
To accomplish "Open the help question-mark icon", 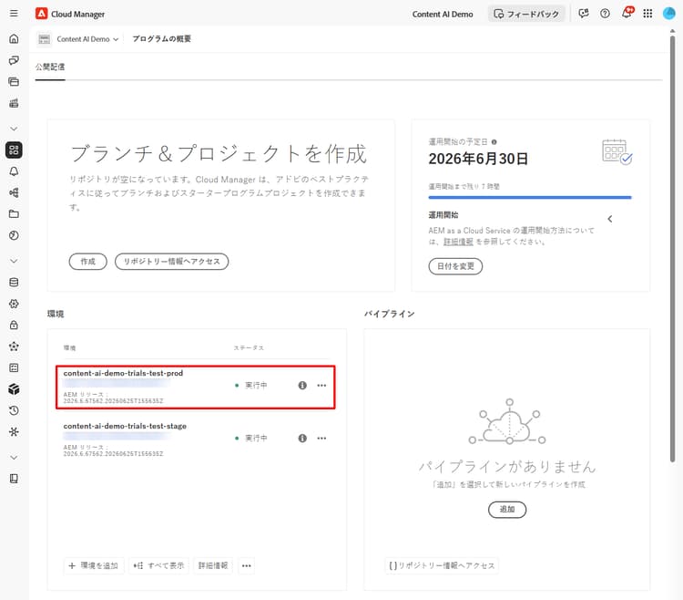I will [605, 14].
